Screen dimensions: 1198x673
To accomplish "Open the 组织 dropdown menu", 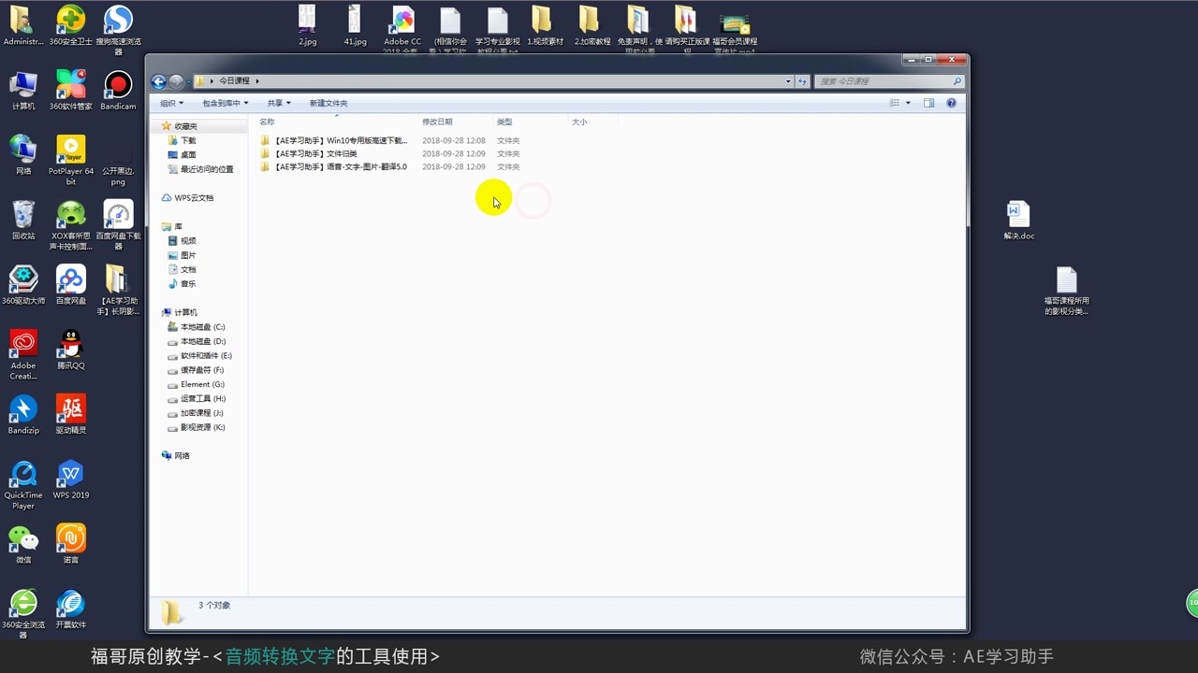I will point(171,103).
